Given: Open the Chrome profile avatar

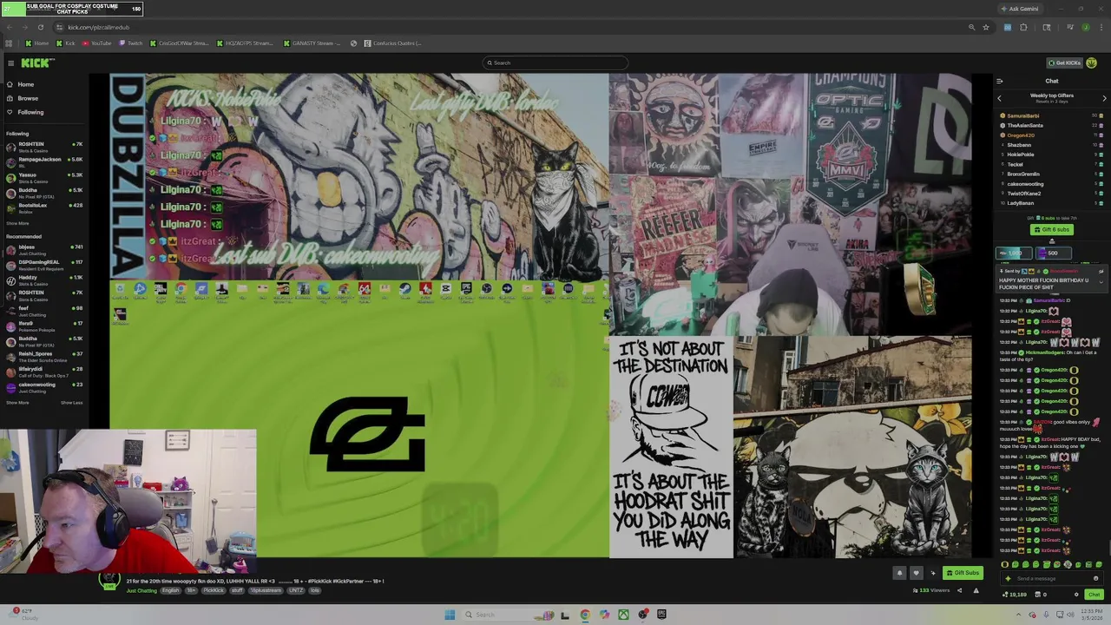Looking at the screenshot, I should [1085, 27].
